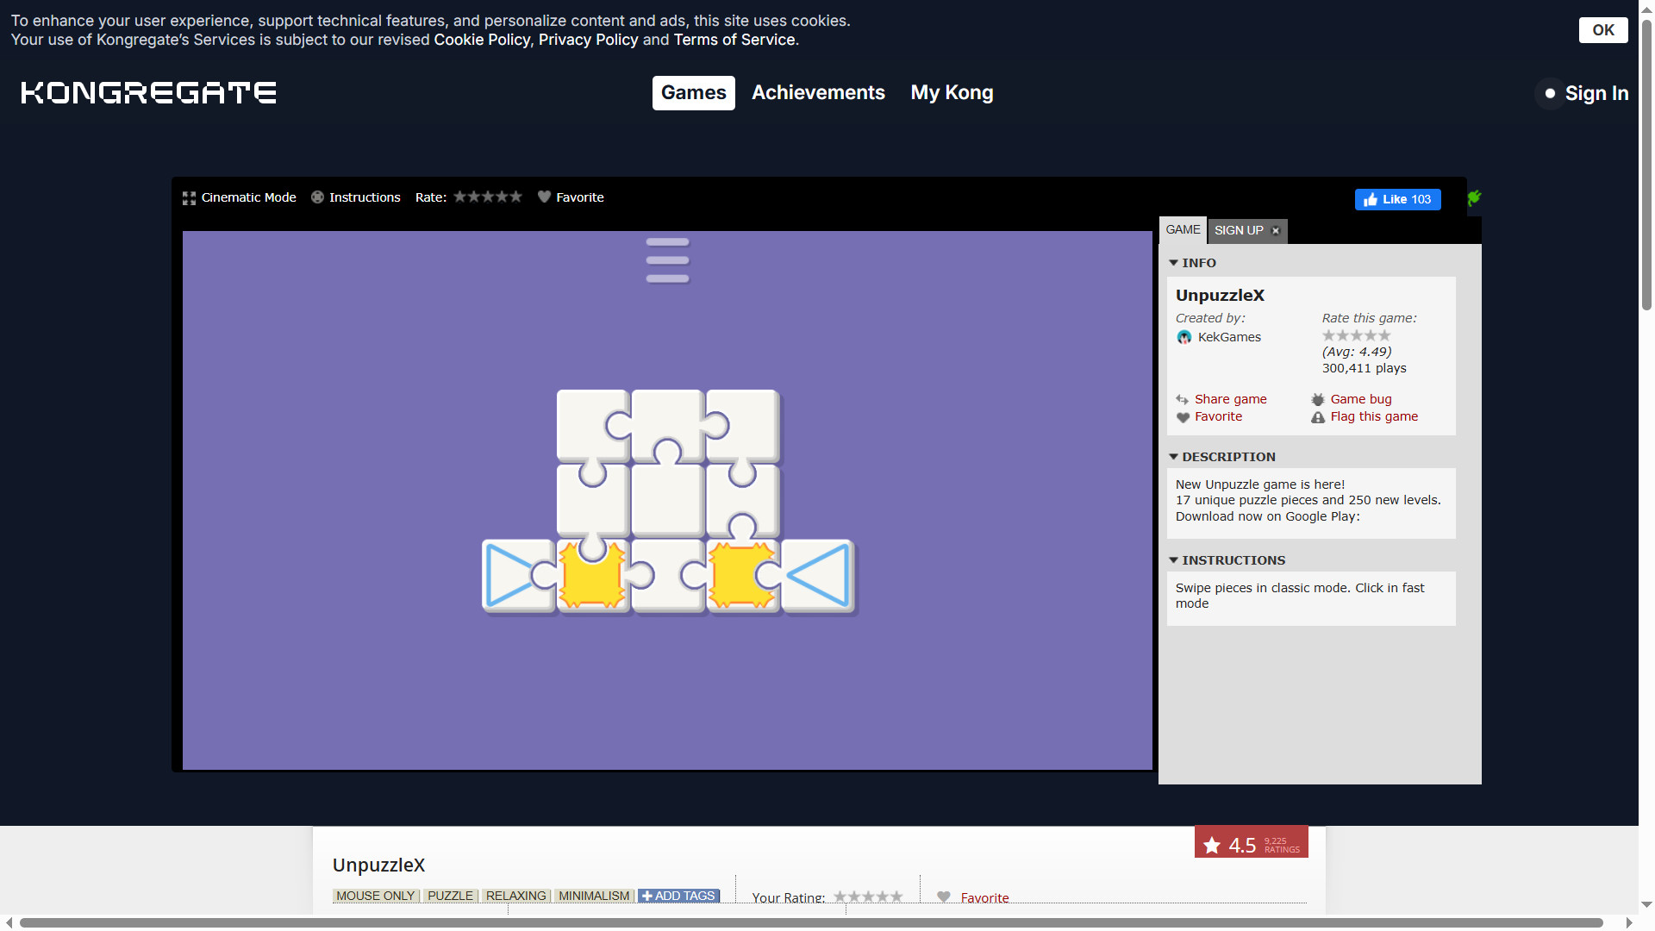The height and width of the screenshot is (931, 1655).
Task: Set Your Rating stars below the game
Action: [x=868, y=897]
